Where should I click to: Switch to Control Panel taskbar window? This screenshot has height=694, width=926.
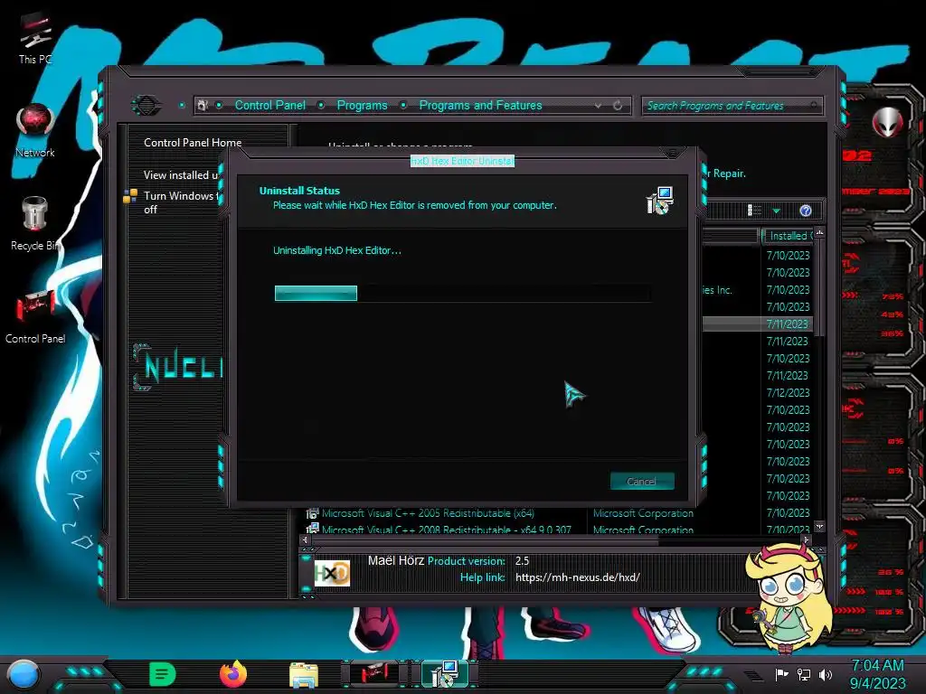coord(374,674)
